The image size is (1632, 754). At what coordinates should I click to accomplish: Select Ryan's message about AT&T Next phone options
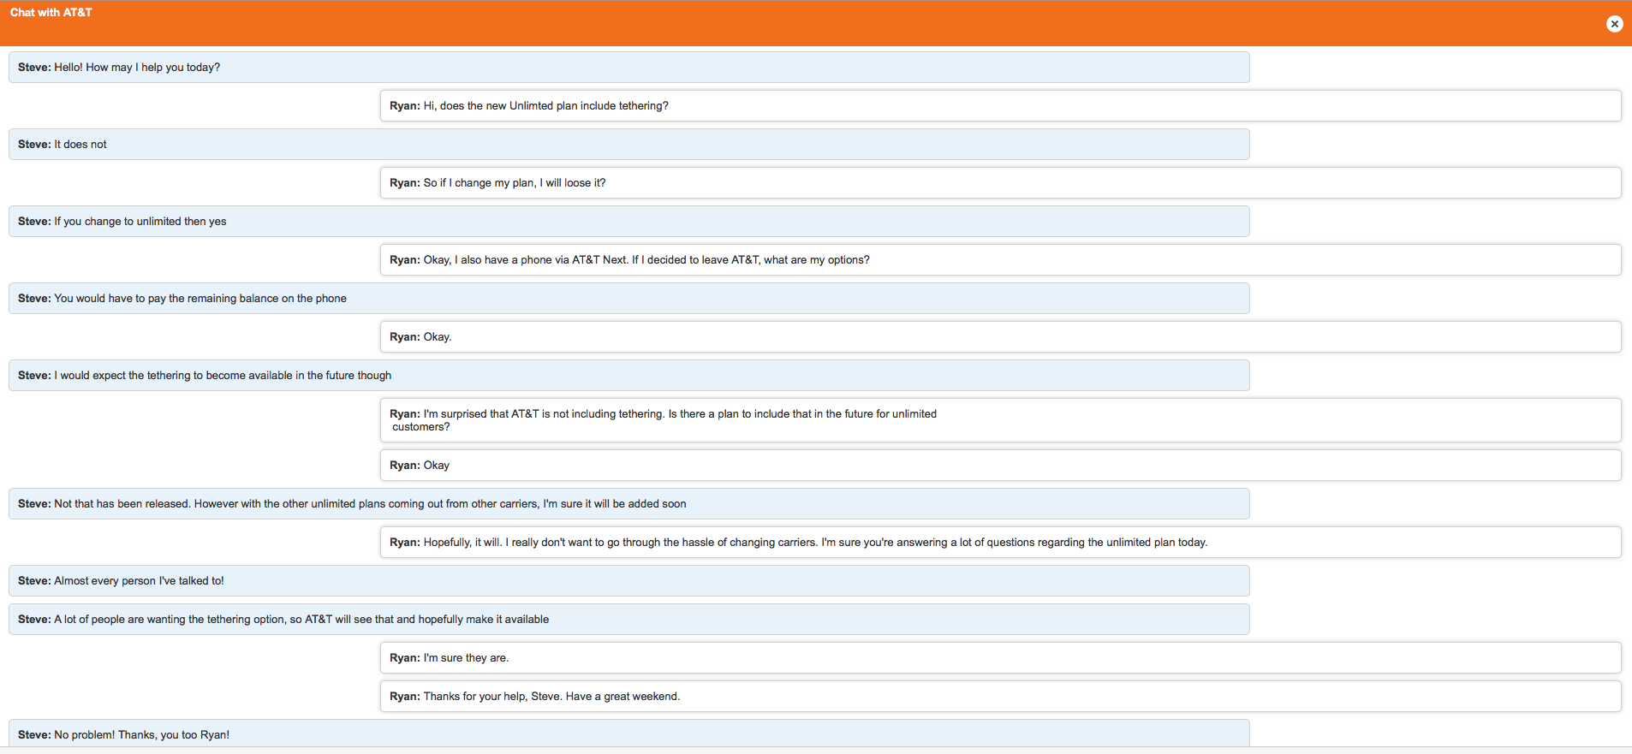coord(1000,259)
